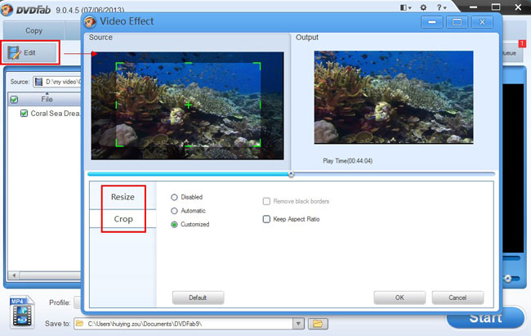Click the top-right crop corner handle
Screen dimensions: 531x336
click(258, 65)
